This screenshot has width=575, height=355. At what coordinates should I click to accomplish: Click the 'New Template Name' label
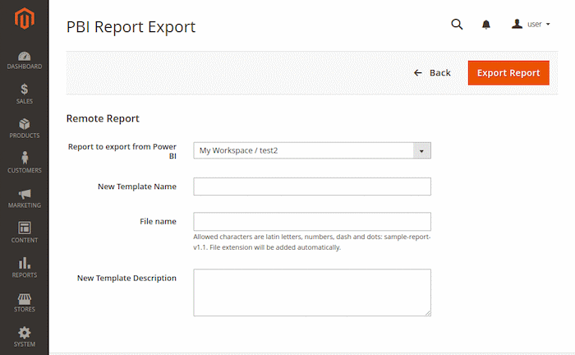[137, 187]
